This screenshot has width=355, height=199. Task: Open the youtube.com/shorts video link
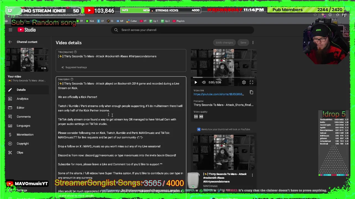[219, 94]
